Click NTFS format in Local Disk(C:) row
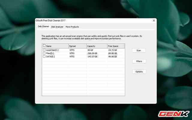The width and height of the screenshot is (192, 120). pos(72,50)
